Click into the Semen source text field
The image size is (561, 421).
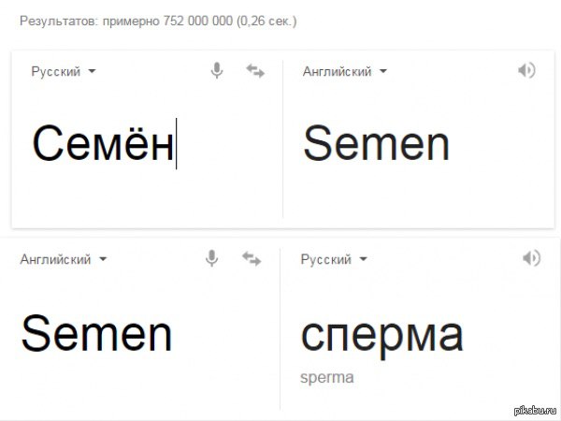tap(96, 331)
